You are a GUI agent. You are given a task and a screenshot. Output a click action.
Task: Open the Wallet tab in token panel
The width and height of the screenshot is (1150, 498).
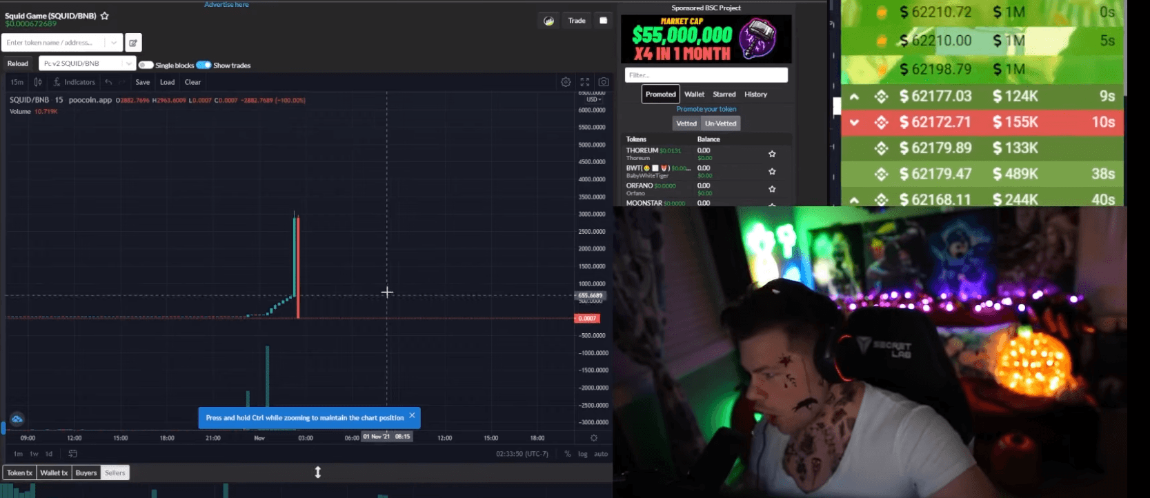click(x=694, y=94)
